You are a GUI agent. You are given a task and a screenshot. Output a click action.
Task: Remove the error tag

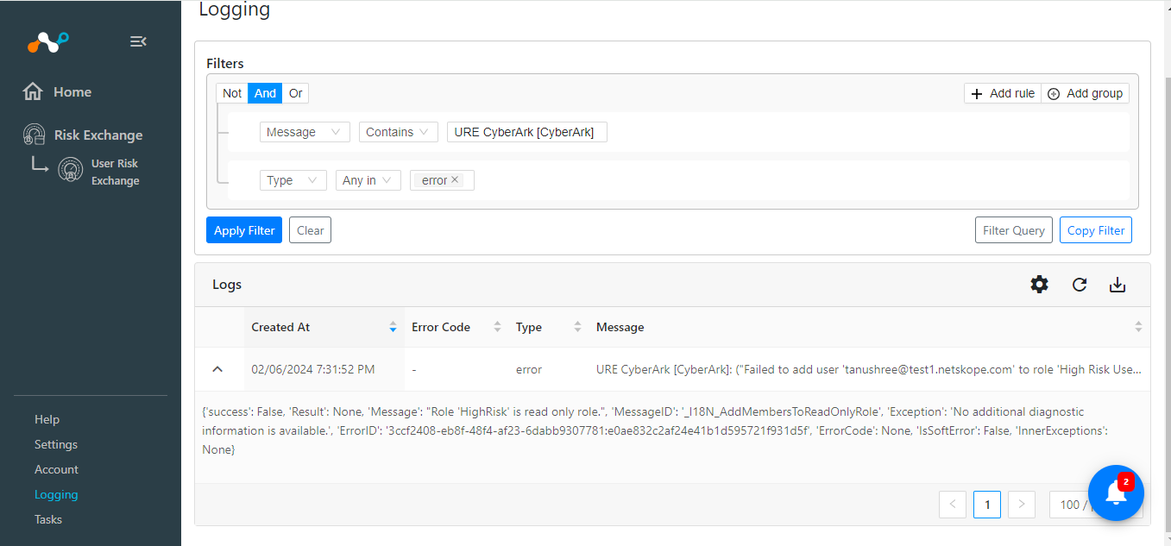[x=456, y=180]
